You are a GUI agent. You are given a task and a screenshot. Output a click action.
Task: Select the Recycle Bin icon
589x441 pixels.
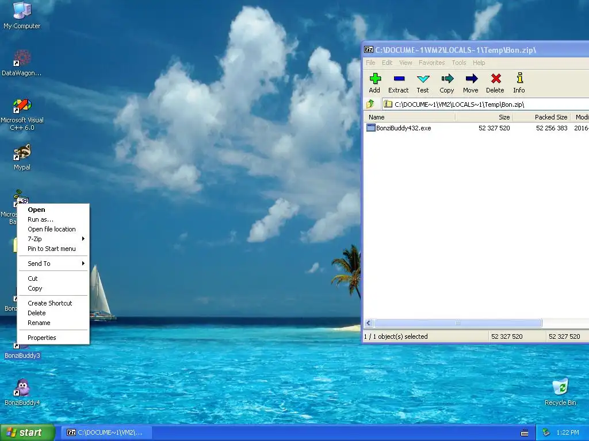560,392
